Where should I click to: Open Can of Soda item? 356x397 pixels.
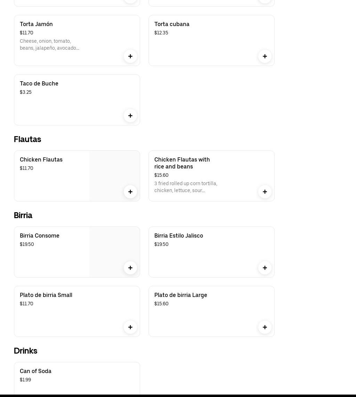pos(35,371)
